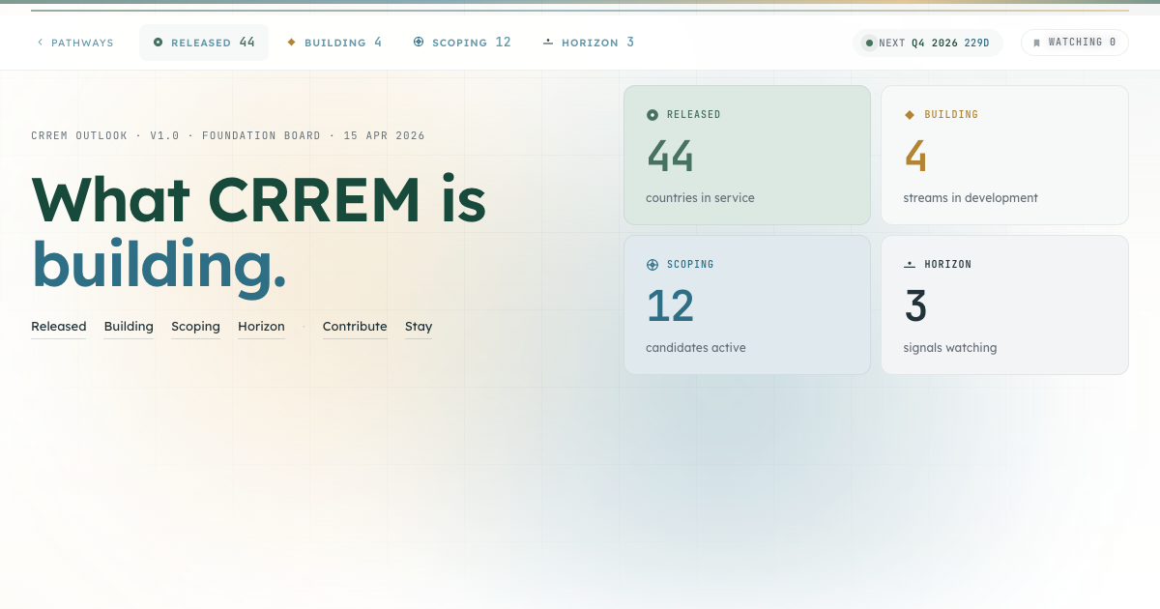Image resolution: width=1160 pixels, height=609 pixels.
Task: Return to Pathways
Action: [x=74, y=43]
